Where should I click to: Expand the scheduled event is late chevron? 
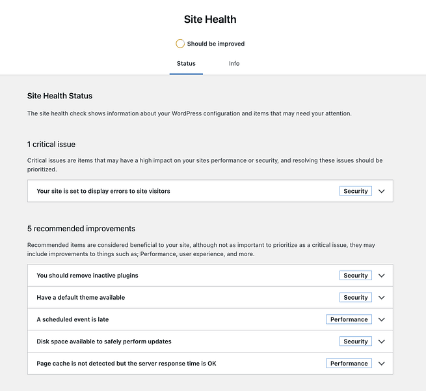point(382,320)
